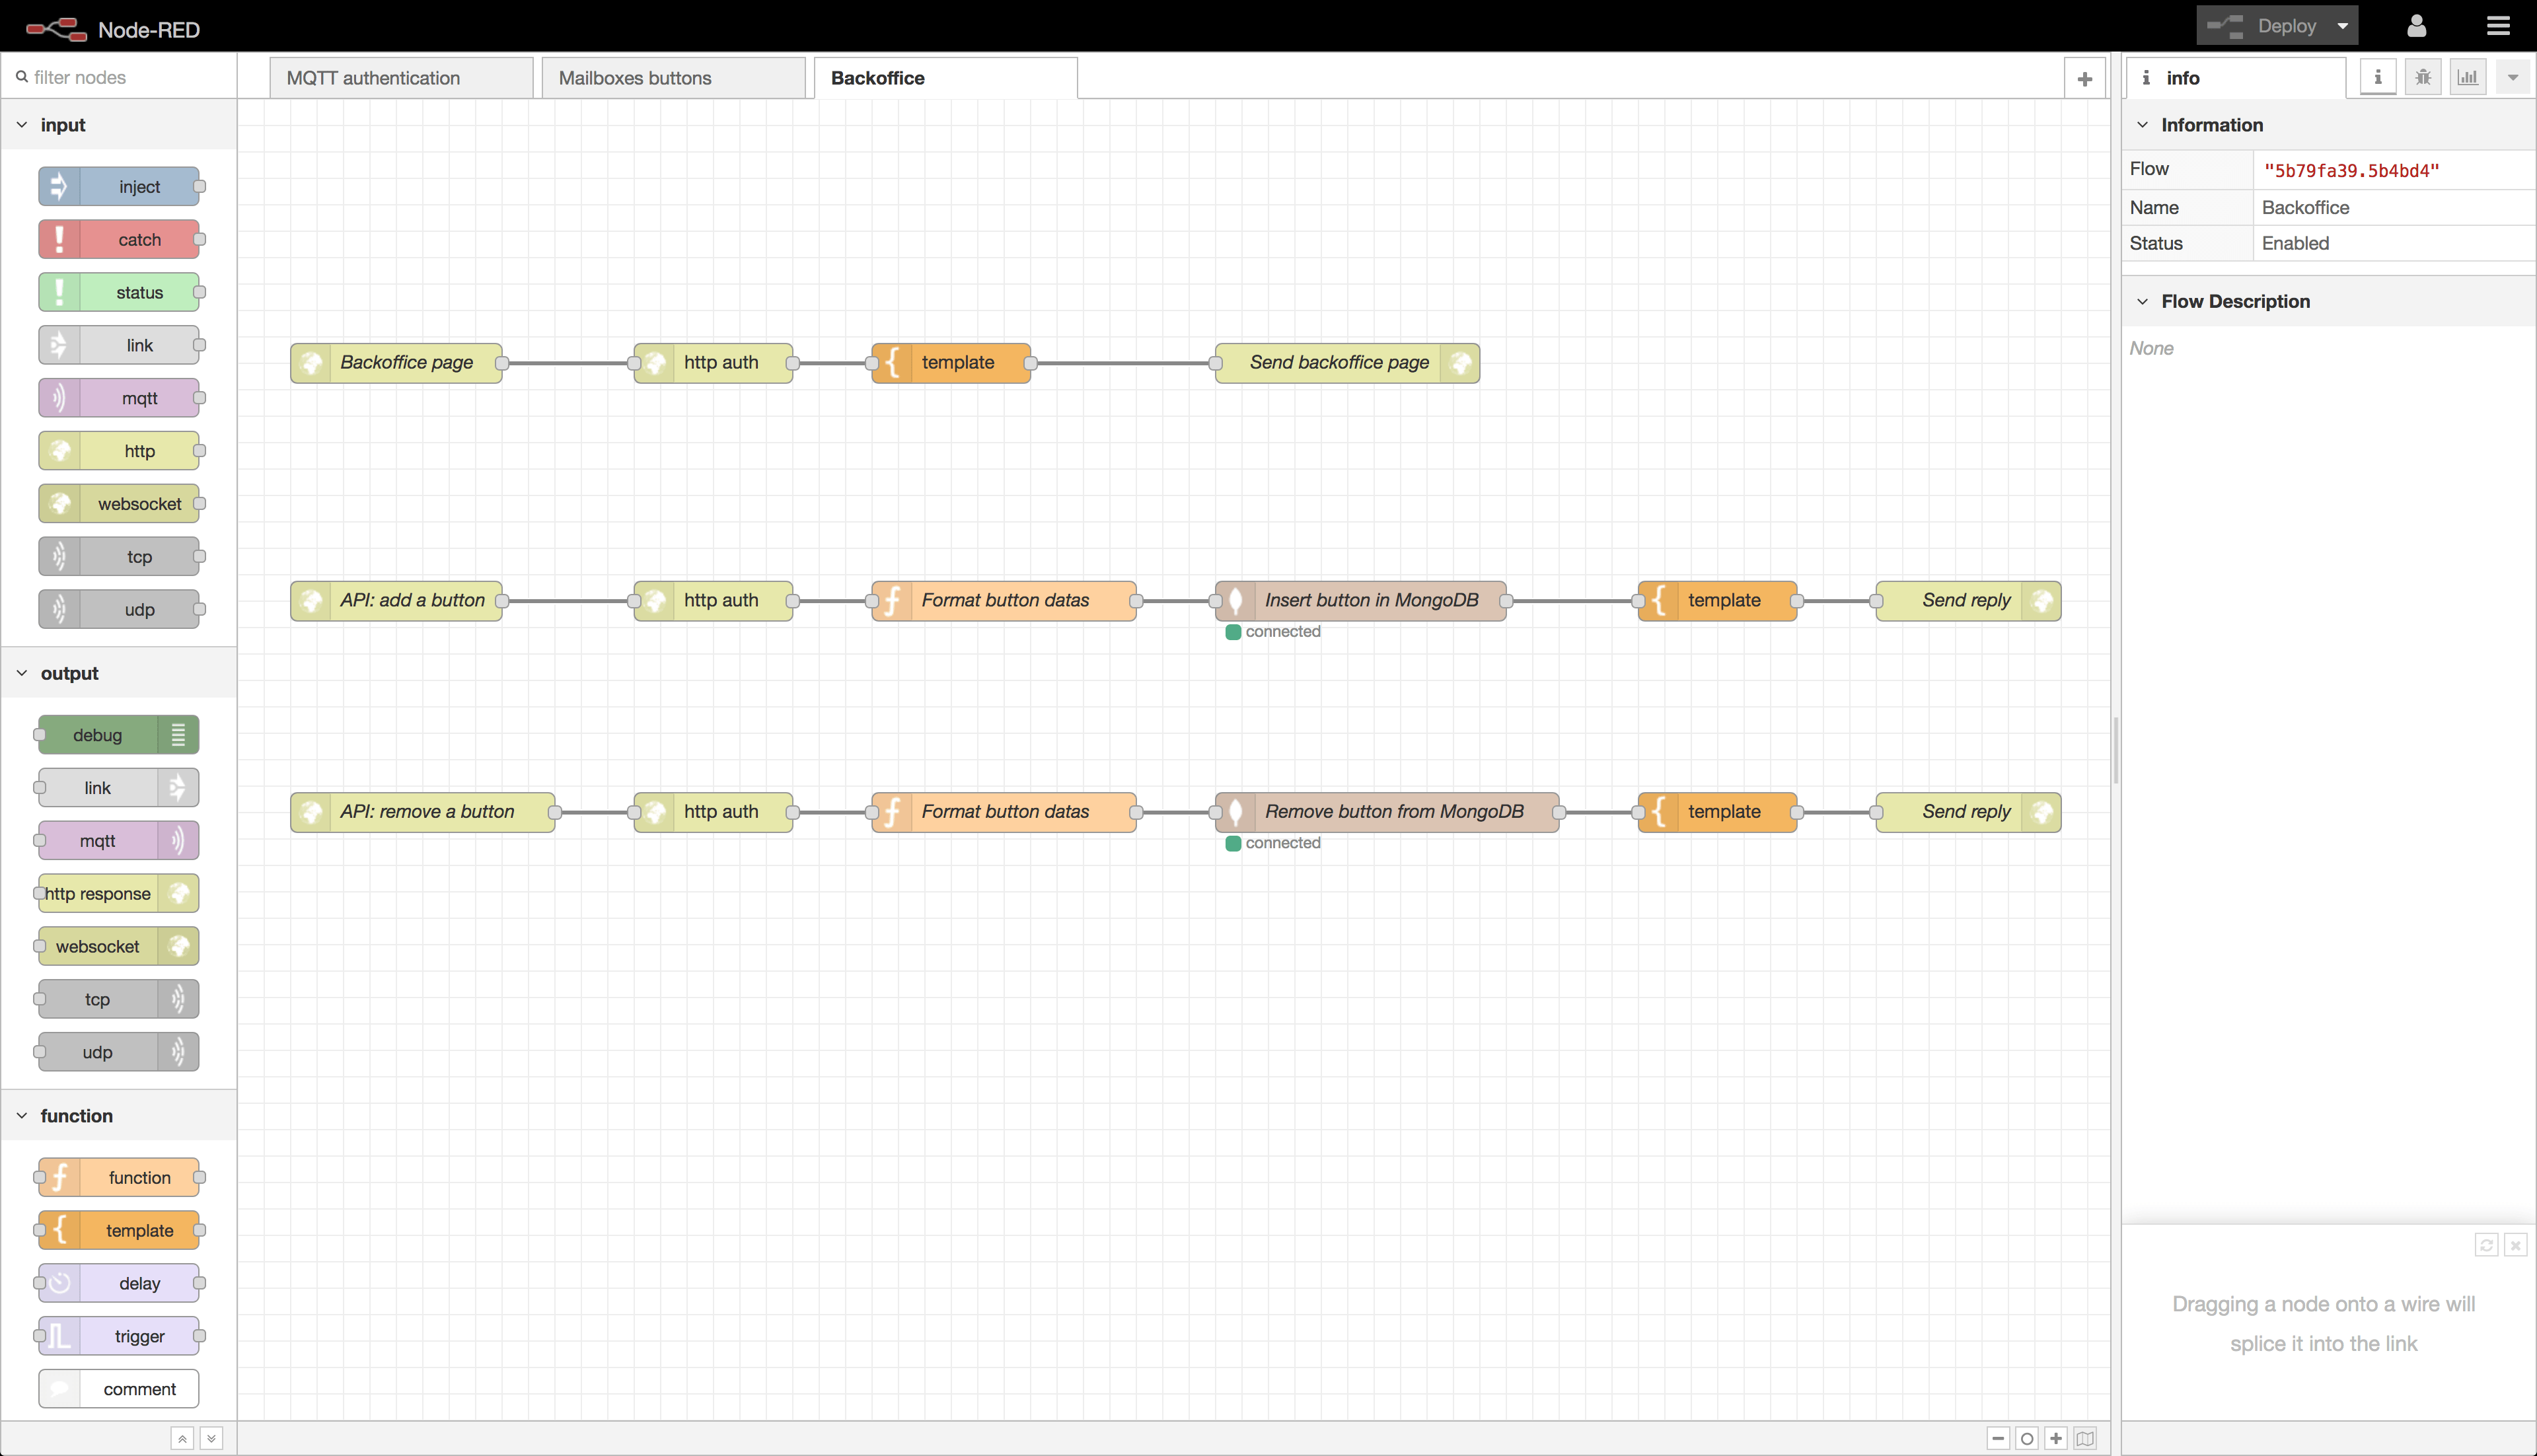Screen dimensions: 2537x1456
Task: Reset the canvas zoom level
Action: coord(2026,1438)
